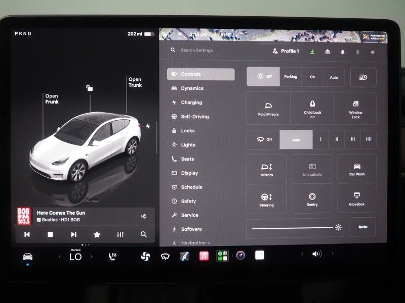Tap HD radio icon next to song
This screenshot has width=405, height=303.
tap(144, 216)
